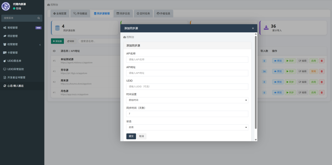
Task: Open 项目管理 leaf icon in sidebar
Action: click(x=5, y=36)
